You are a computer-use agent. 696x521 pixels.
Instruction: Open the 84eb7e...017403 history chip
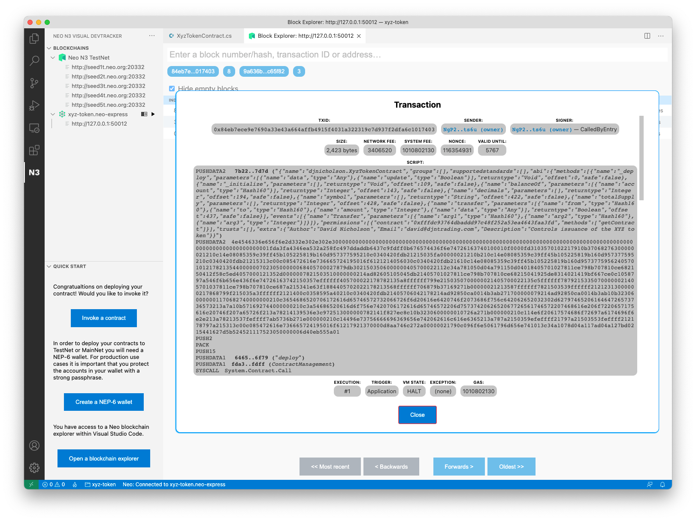(193, 72)
